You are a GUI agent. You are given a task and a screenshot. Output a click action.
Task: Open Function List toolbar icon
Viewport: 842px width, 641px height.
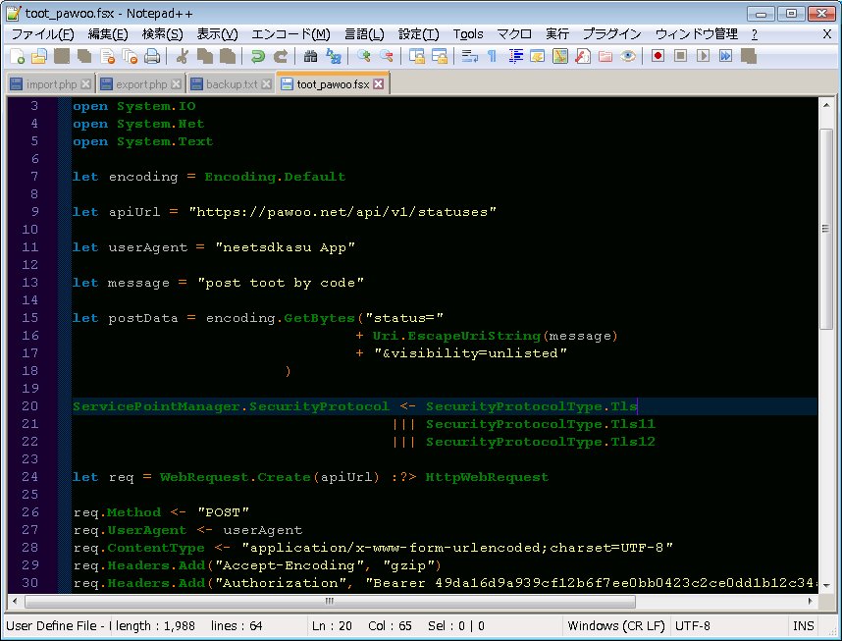[x=583, y=56]
